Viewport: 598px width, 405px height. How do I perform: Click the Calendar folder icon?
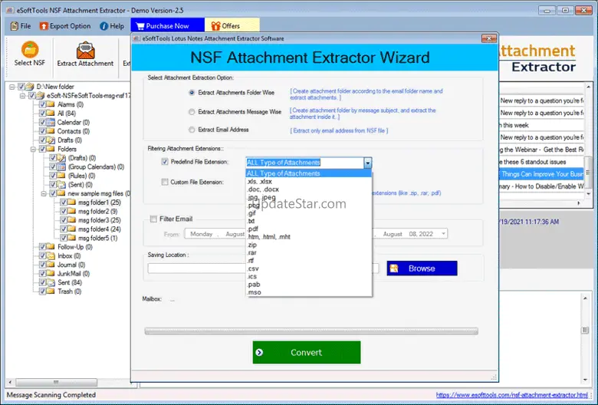tap(51, 123)
